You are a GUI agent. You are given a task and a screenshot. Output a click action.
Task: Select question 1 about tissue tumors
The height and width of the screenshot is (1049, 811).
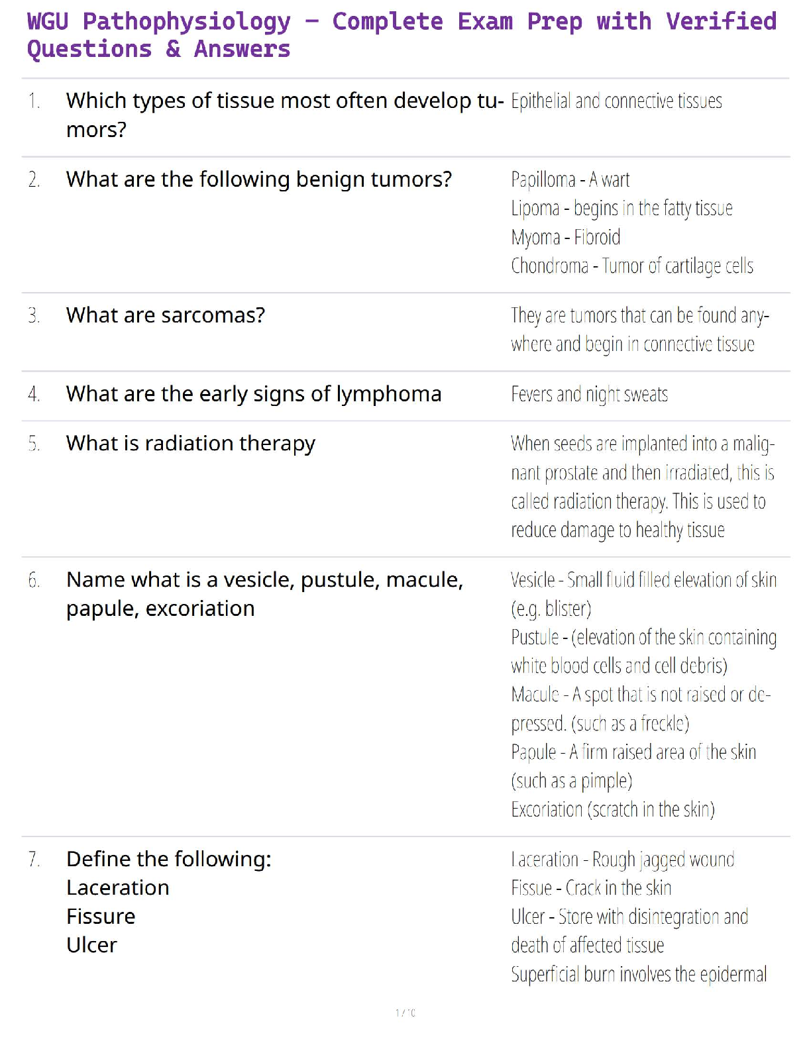[x=285, y=115]
